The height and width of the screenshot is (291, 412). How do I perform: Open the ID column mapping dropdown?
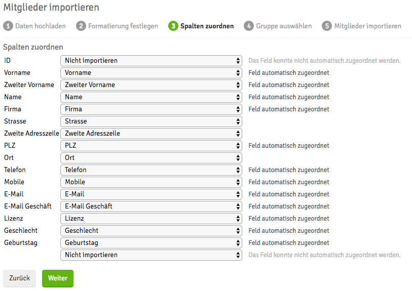click(x=151, y=61)
